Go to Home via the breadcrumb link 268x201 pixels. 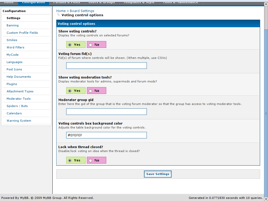click(x=61, y=11)
